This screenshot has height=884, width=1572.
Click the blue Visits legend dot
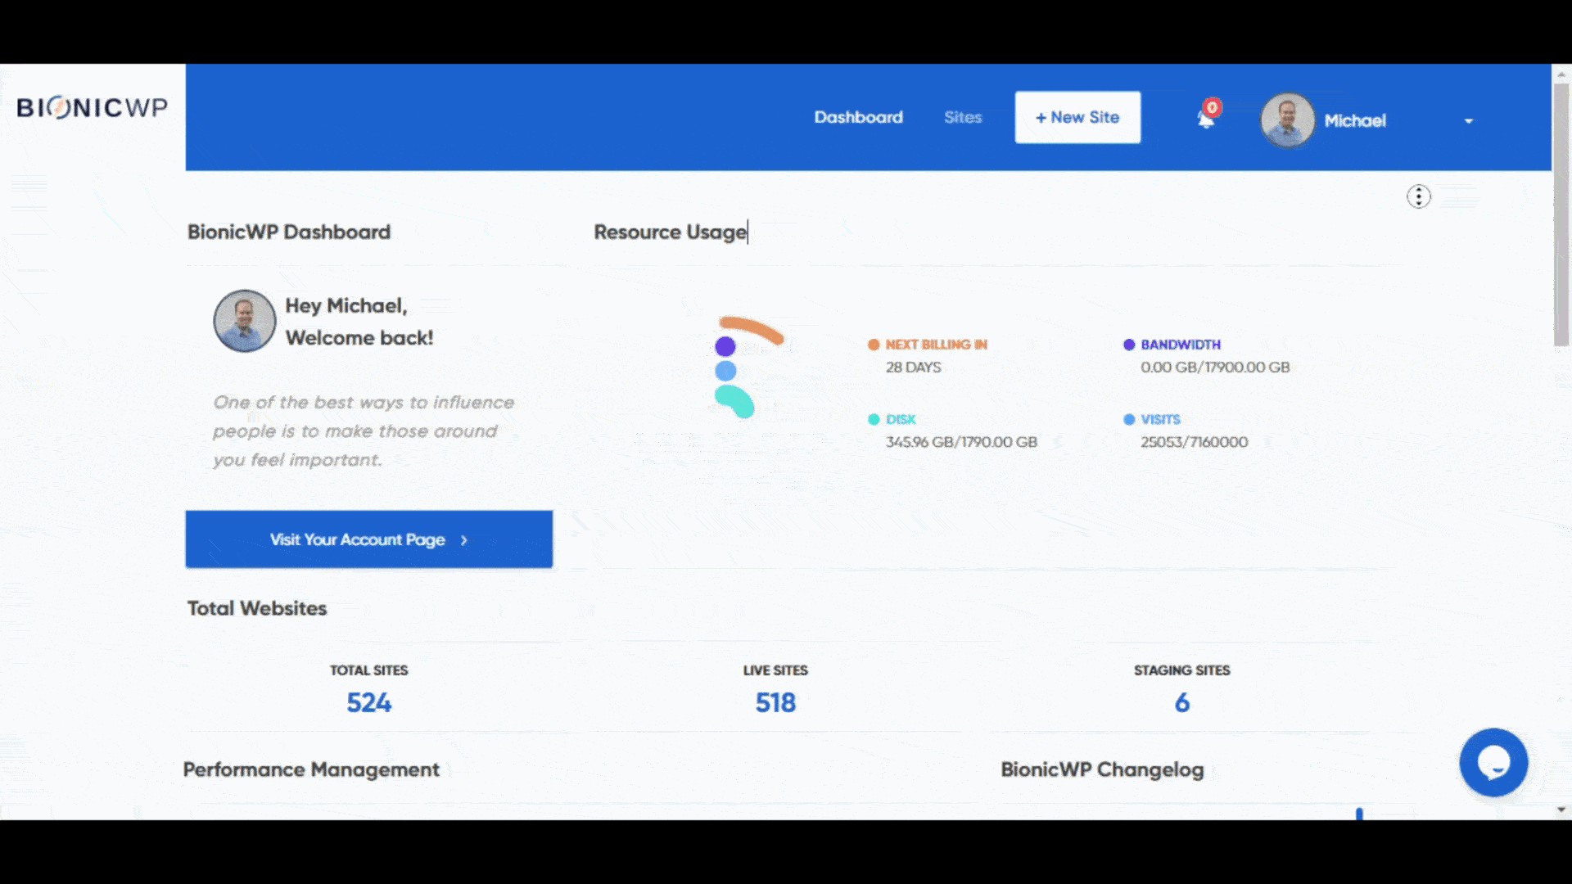pyautogui.click(x=1129, y=419)
